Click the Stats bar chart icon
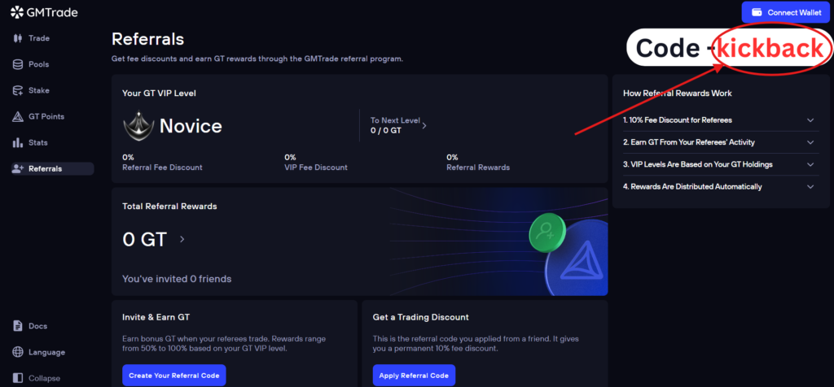 point(18,143)
